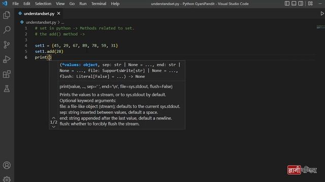Click the minimap code preview
325x182 pixels.
[x=320, y=27]
